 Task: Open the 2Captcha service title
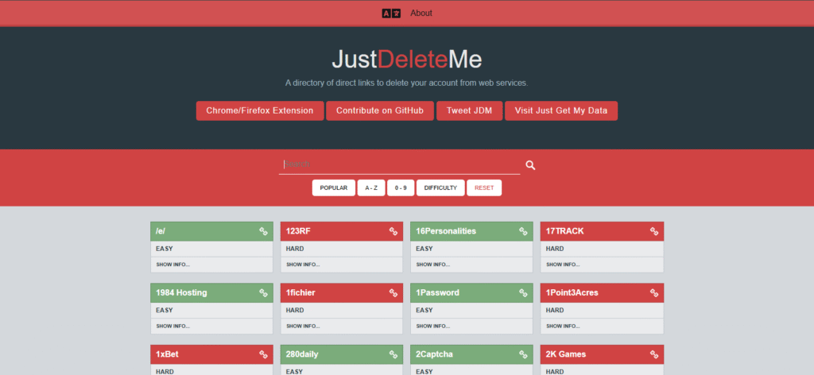tap(435, 354)
